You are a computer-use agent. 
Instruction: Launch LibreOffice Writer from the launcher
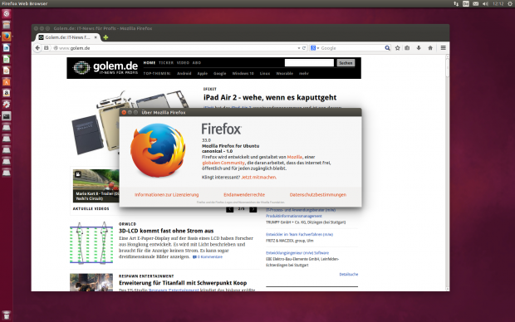pos(7,48)
